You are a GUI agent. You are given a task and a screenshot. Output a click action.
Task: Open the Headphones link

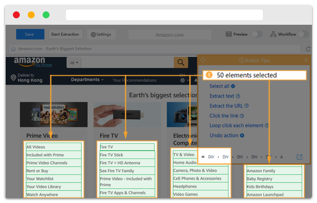pyautogui.click(x=201, y=186)
